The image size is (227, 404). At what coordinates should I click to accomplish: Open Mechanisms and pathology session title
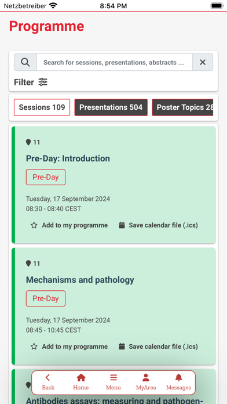click(80, 280)
